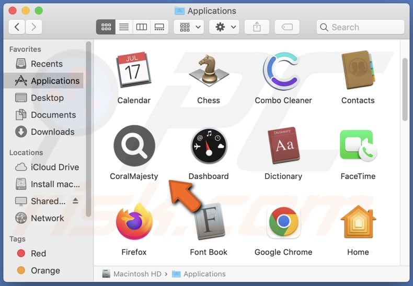Open Downloads in the sidebar
Image resolution: width=413 pixels, height=286 pixels.
coord(44,132)
